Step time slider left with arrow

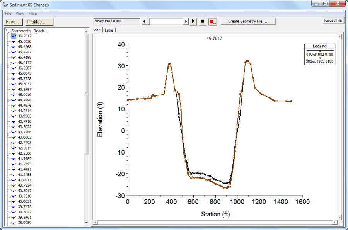pyautogui.click(x=144, y=21)
